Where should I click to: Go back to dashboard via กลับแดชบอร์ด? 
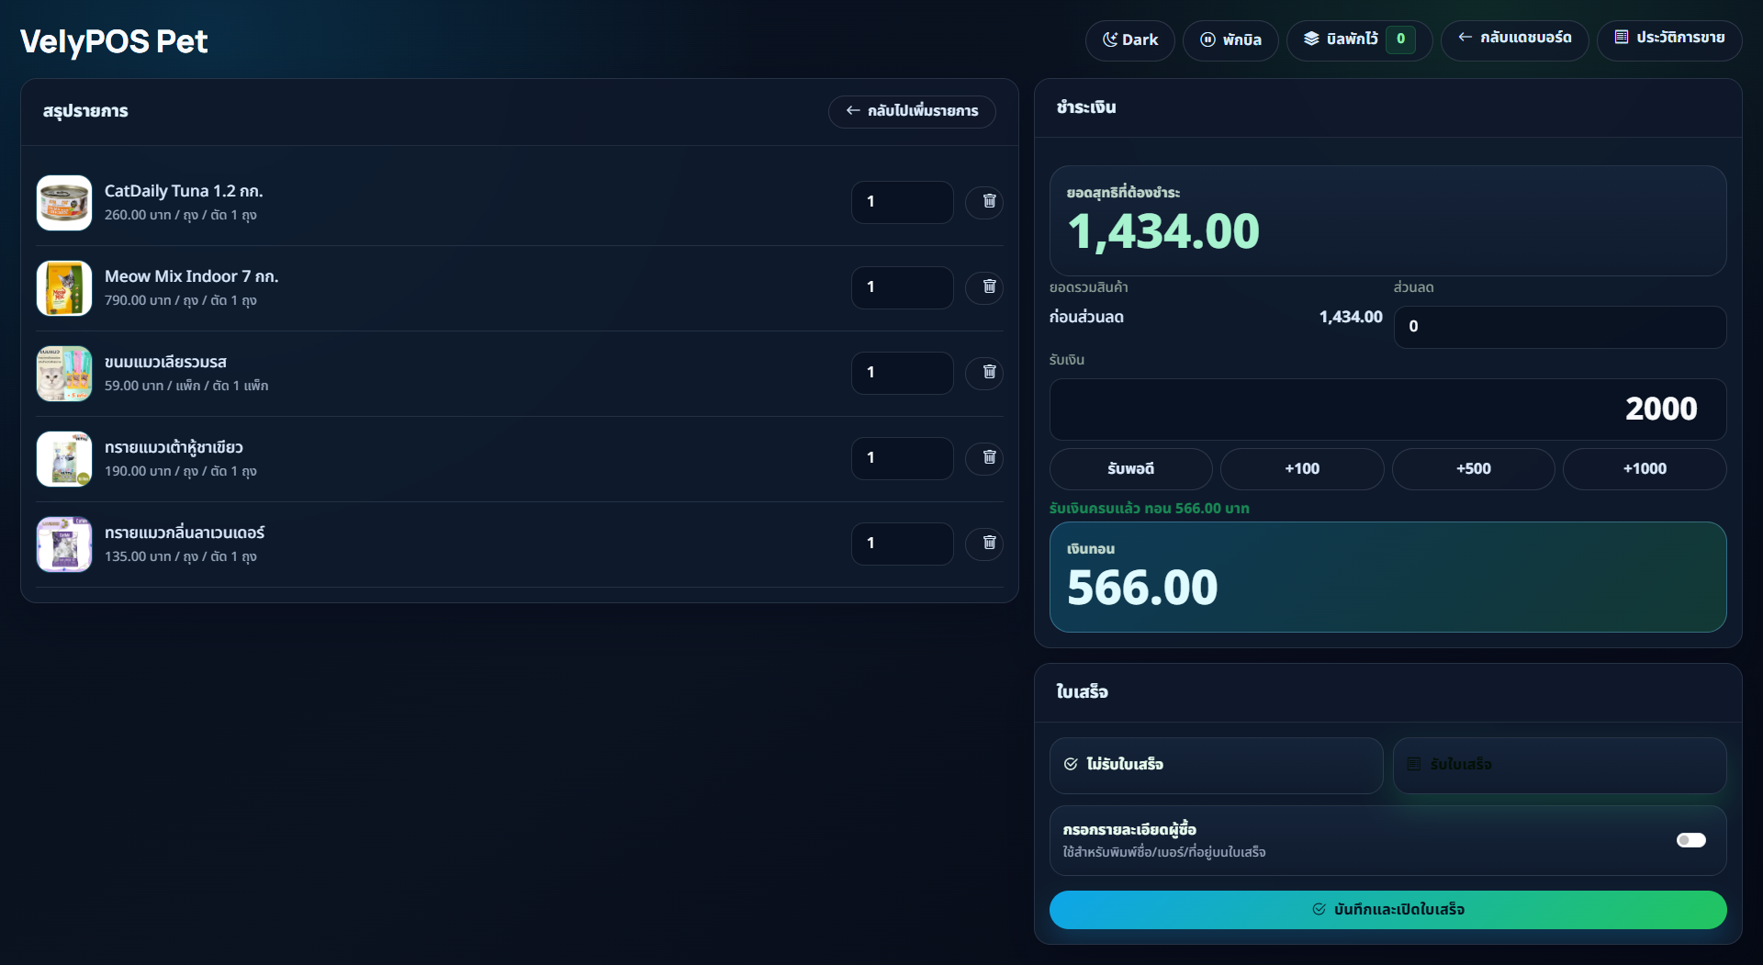[1514, 39]
